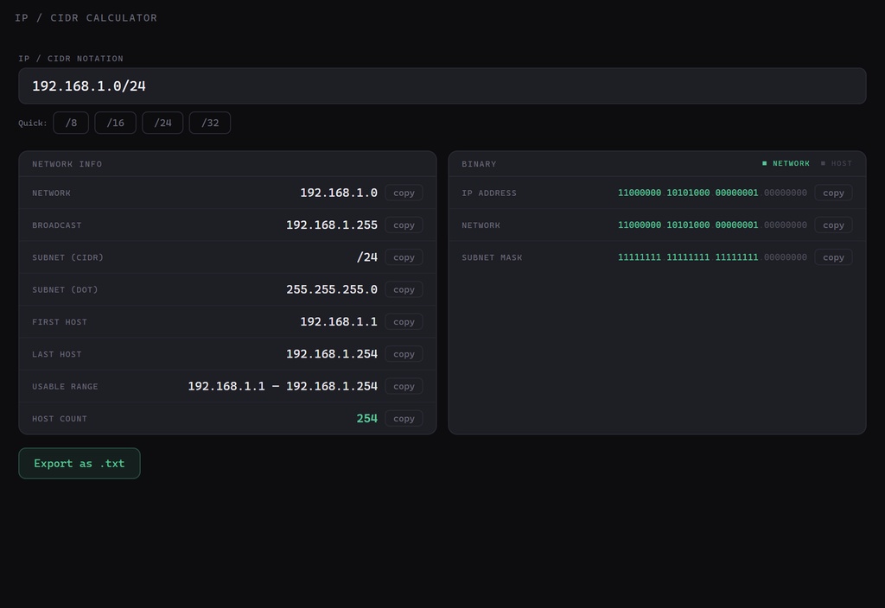The width and height of the screenshot is (885, 608).
Task: Copy the Broadcast address value
Action: click(x=404, y=225)
